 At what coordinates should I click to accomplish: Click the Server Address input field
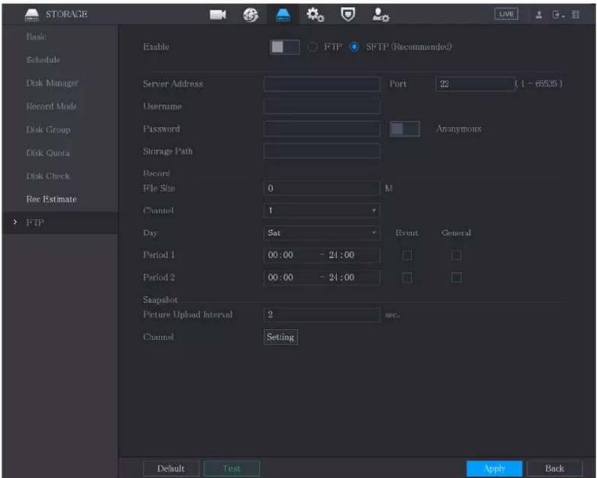(321, 84)
